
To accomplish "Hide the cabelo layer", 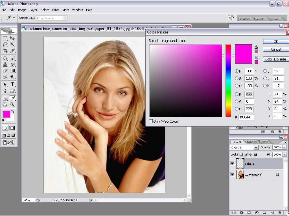I will tap(233, 163).
